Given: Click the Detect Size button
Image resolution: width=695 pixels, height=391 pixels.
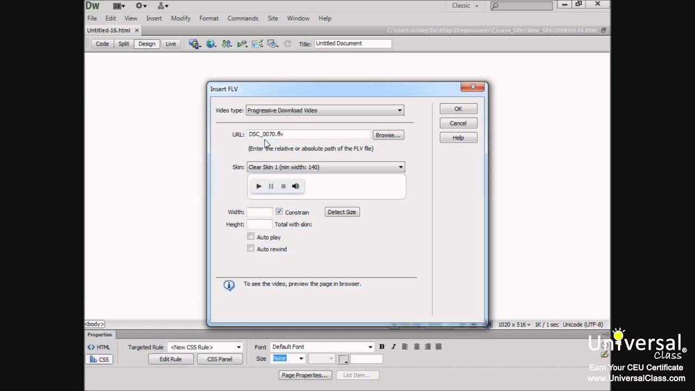Looking at the screenshot, I should click(342, 212).
